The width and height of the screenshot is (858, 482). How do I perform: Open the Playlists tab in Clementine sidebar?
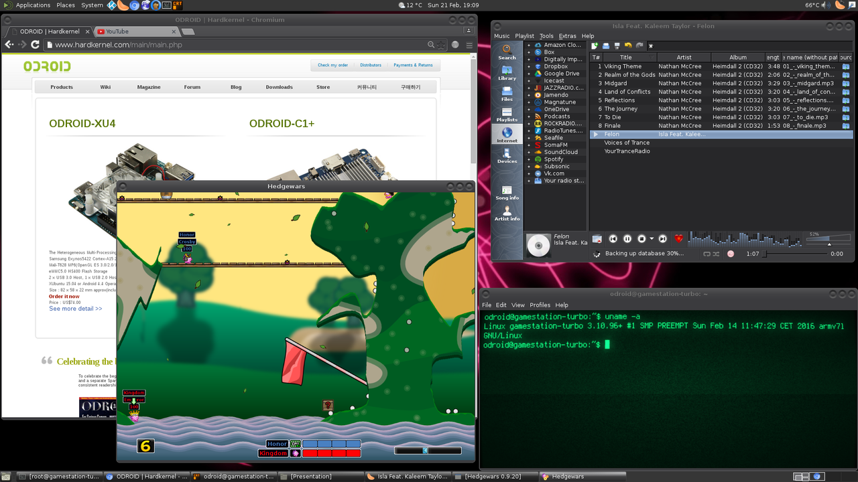click(507, 114)
